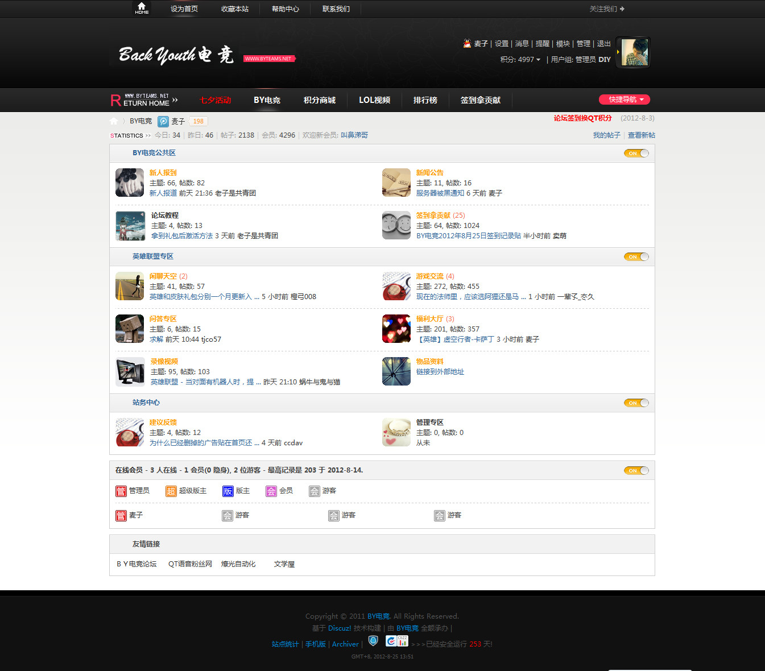Open 联系我们 in the top bar
Viewport: 765px width, 671px height.
point(336,9)
